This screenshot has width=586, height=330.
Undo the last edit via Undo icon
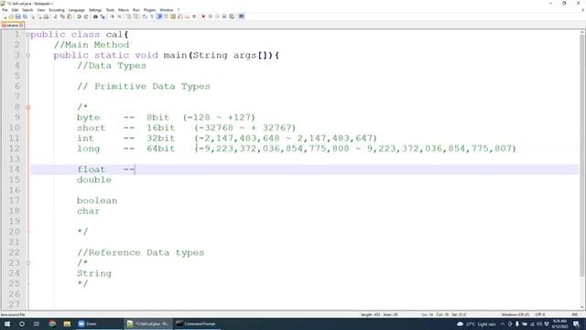(79, 16)
